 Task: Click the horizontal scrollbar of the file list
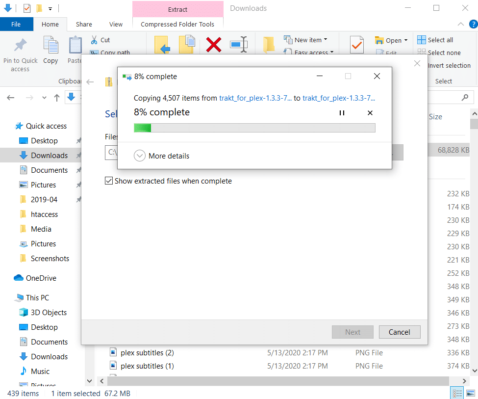pyautogui.click(x=278, y=381)
